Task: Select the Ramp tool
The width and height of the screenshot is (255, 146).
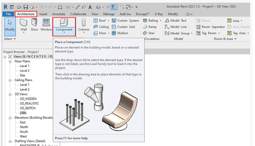Action: click(150, 27)
